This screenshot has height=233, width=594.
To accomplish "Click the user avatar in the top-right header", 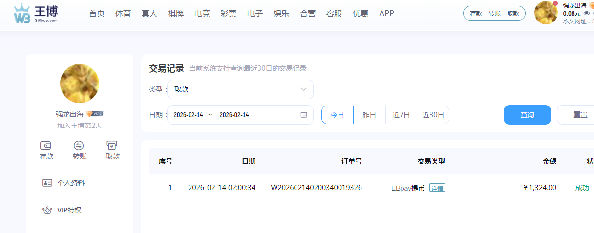I will (546, 13).
